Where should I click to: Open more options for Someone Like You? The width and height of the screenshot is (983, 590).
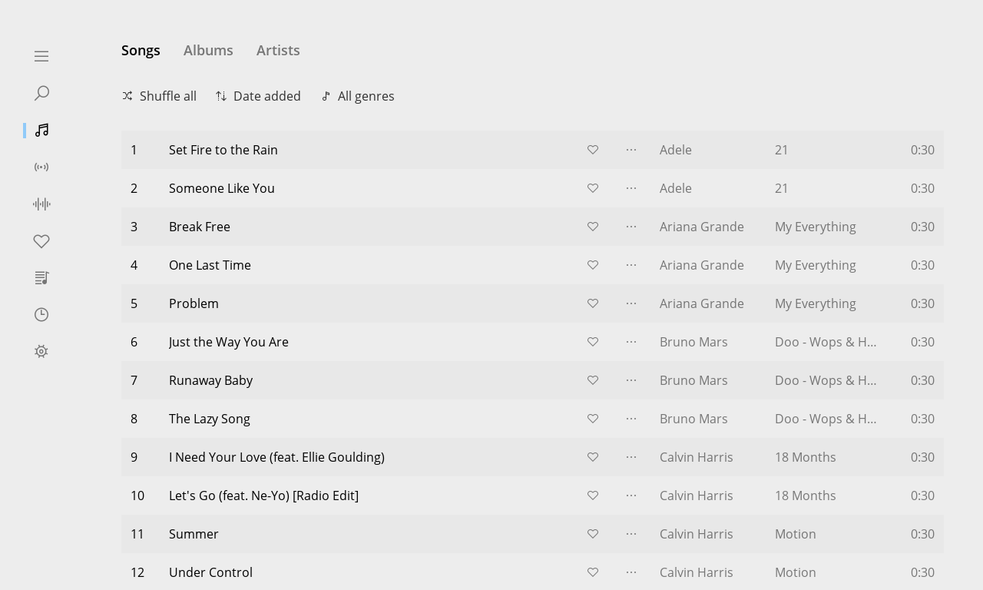(631, 188)
